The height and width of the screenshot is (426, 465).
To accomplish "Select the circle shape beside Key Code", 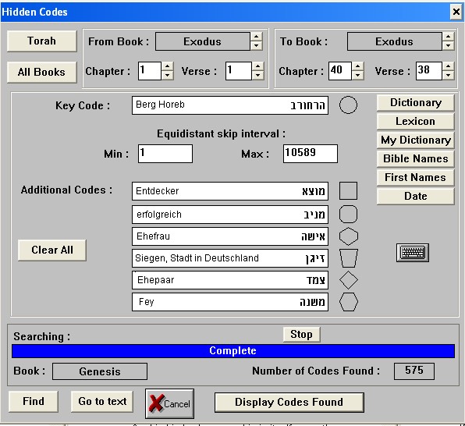I will tap(348, 105).
